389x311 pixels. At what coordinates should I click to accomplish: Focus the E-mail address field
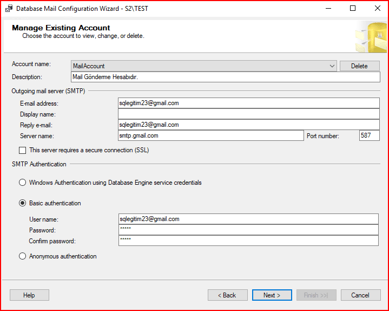(x=248, y=103)
